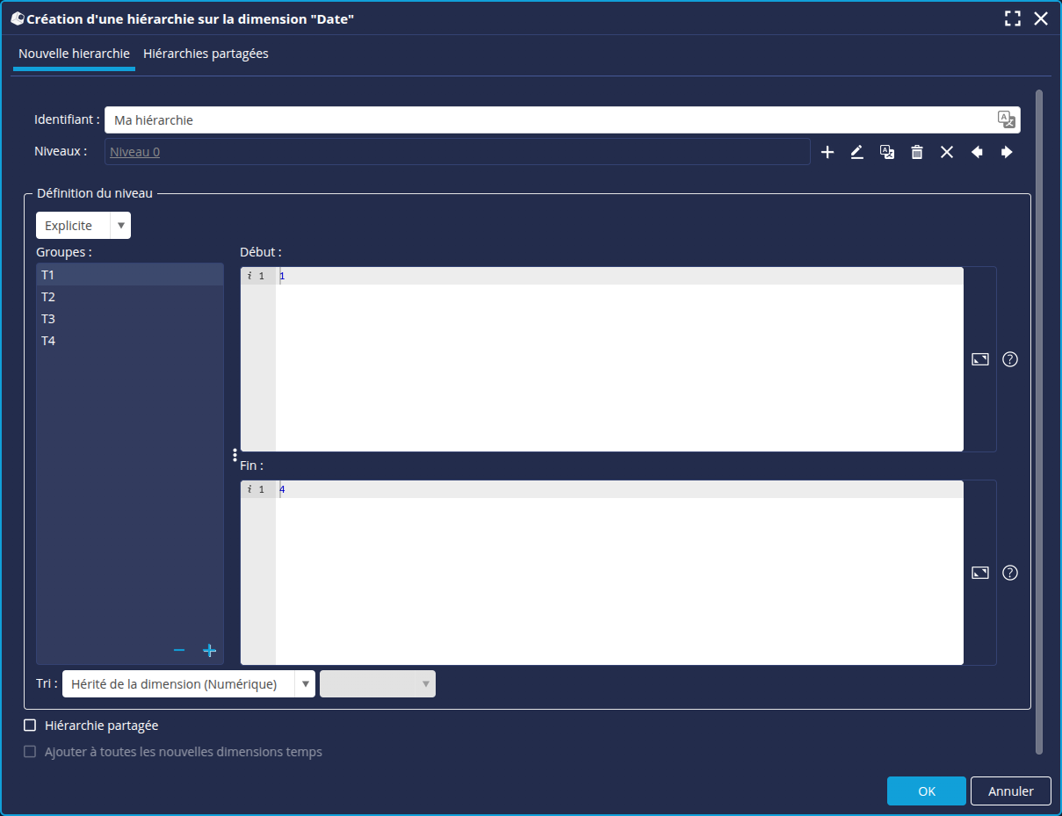
Task: Click the translate icon in the Niveaux toolbar
Action: click(887, 152)
